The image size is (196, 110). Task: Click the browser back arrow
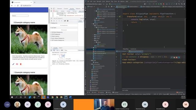(12, 5)
